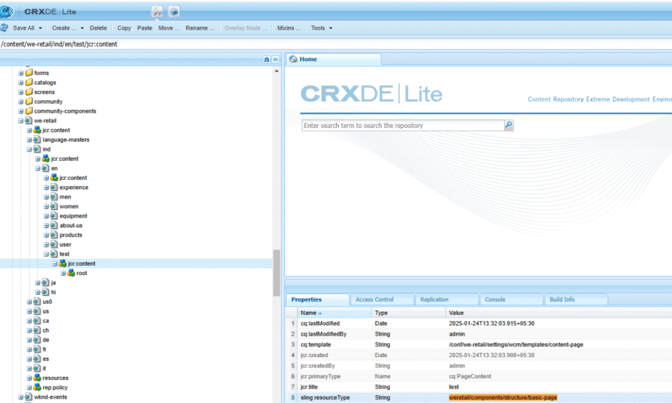Click the Create toolbar button
672x403 pixels.
click(x=64, y=28)
